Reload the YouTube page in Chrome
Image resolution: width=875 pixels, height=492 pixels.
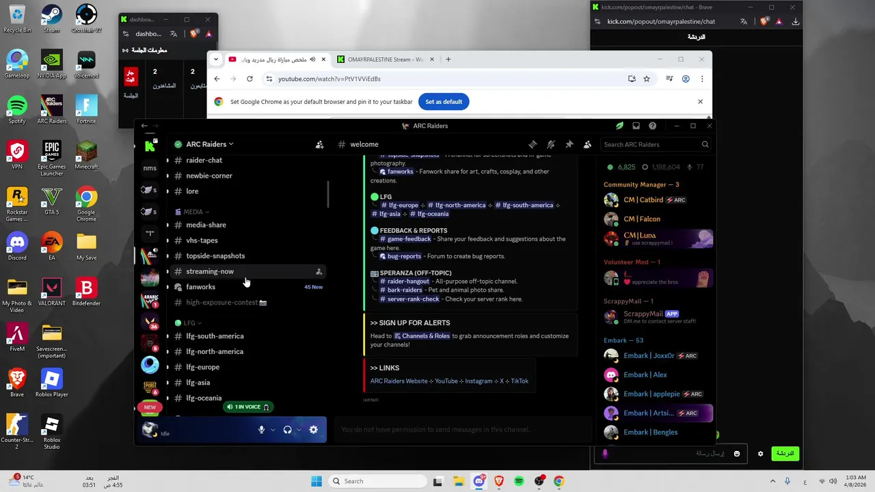coord(250,79)
